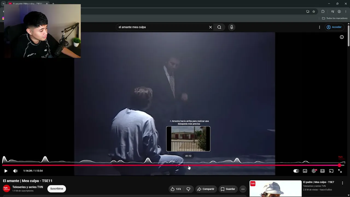Viewport: 350px width, 197px height.
Task: Open El padre | Mea culpa - T5E7 title
Action: tap(319, 182)
